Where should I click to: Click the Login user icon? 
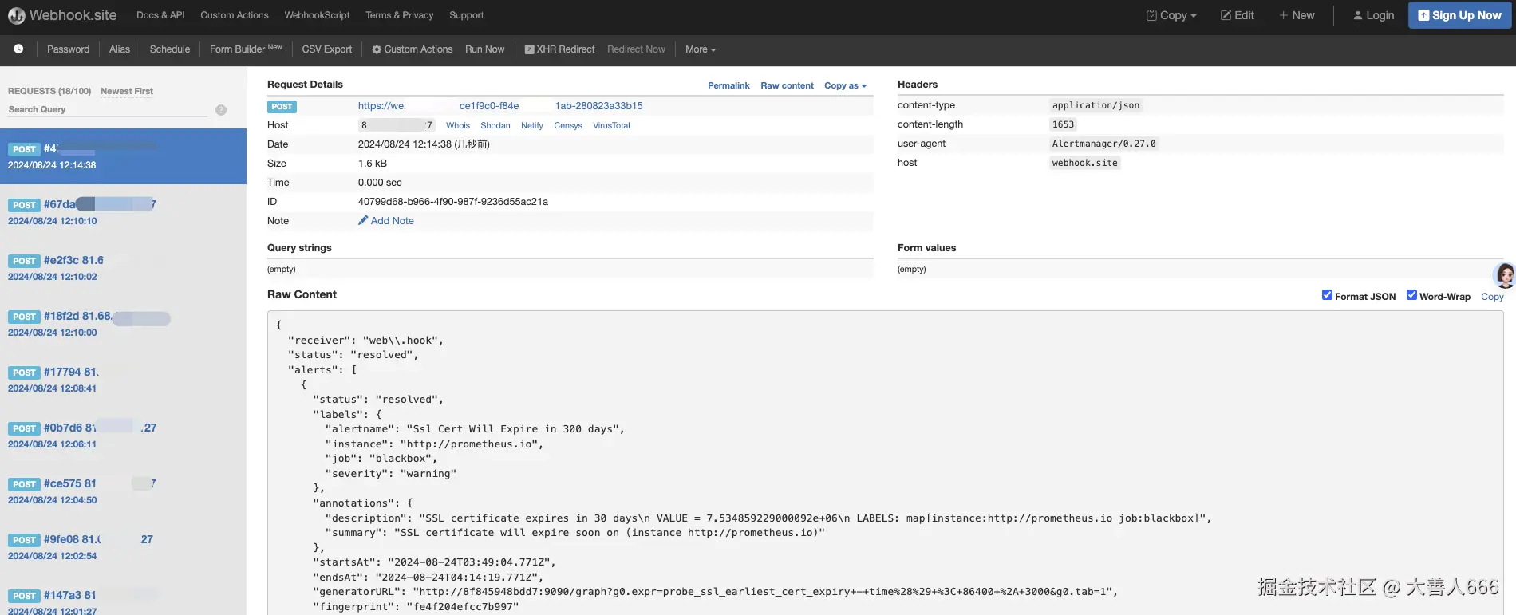click(1358, 15)
